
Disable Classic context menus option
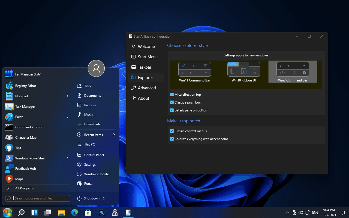tap(172, 131)
